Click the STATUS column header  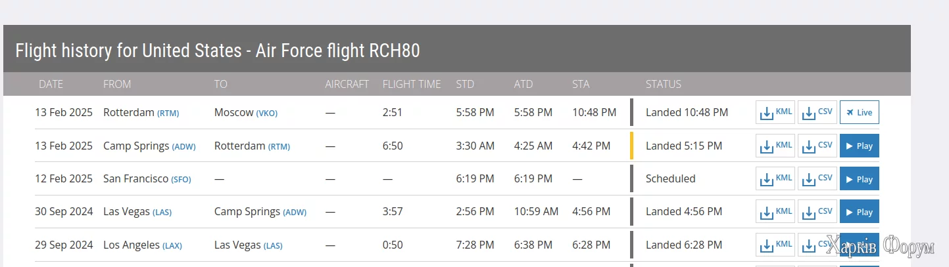pyautogui.click(x=663, y=84)
